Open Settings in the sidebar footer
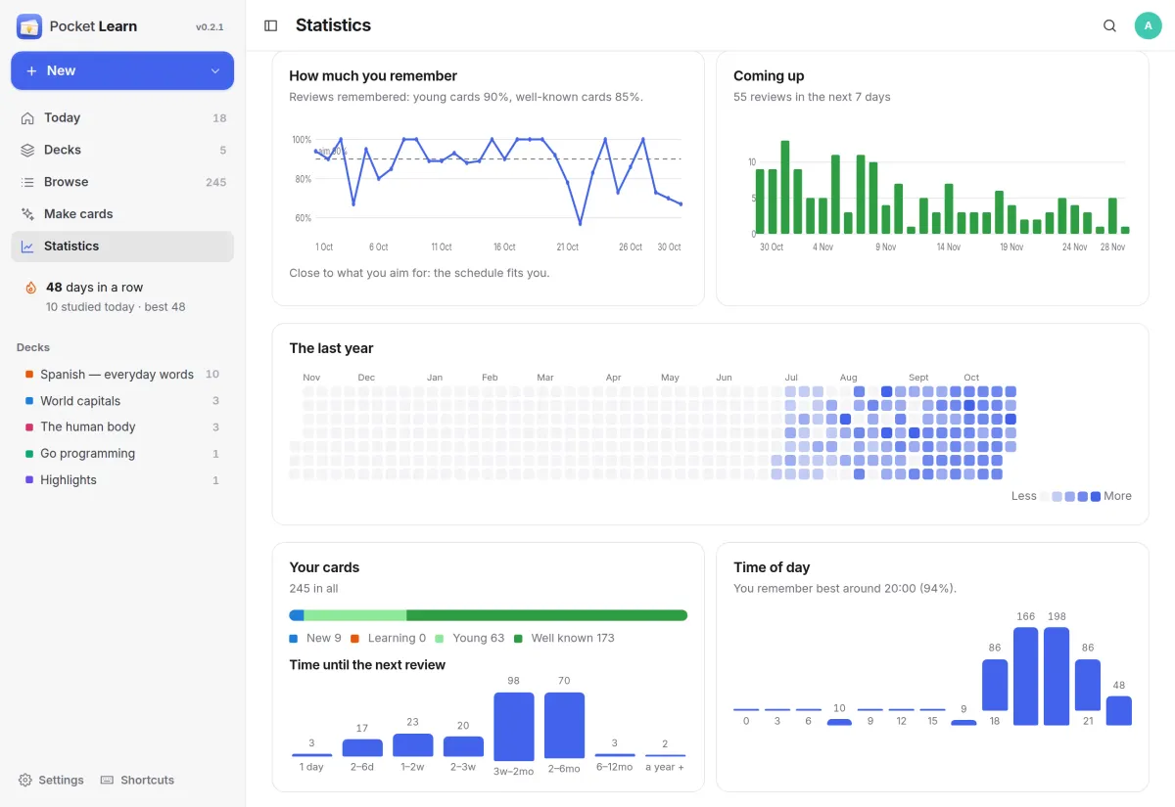Image resolution: width=1175 pixels, height=807 pixels. click(51, 780)
